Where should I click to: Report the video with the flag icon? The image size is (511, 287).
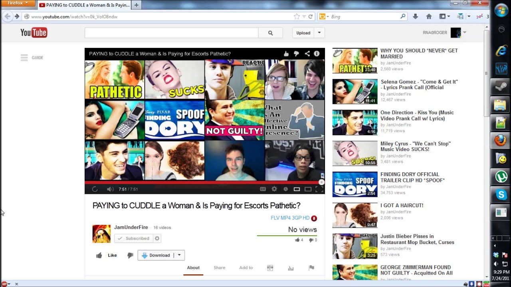point(311,268)
